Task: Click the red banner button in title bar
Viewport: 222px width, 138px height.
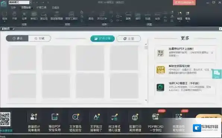Action: 184,3
